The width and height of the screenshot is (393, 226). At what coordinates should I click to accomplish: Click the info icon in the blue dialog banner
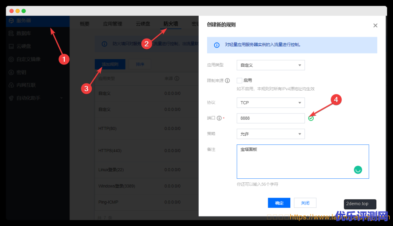[x=217, y=45]
